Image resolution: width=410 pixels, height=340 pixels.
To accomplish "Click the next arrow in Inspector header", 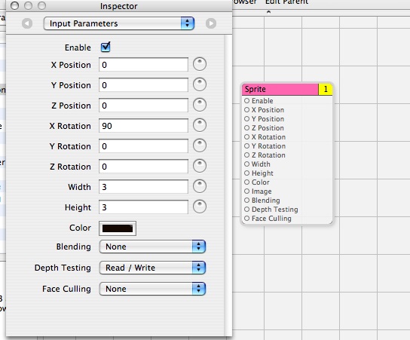I will click(211, 23).
